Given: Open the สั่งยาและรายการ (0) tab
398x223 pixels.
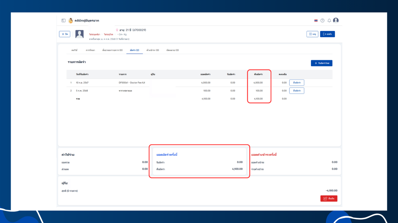Looking at the screenshot, I should click(112, 50).
